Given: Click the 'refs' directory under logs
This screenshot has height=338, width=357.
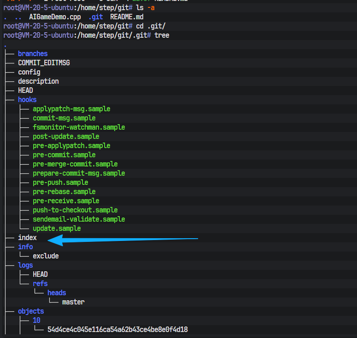Looking at the screenshot, I should point(40,284).
